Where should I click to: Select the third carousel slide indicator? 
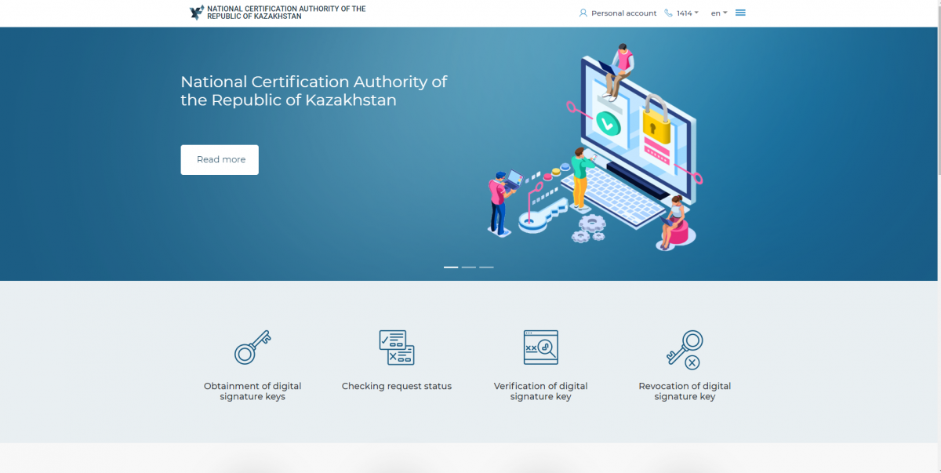[487, 267]
